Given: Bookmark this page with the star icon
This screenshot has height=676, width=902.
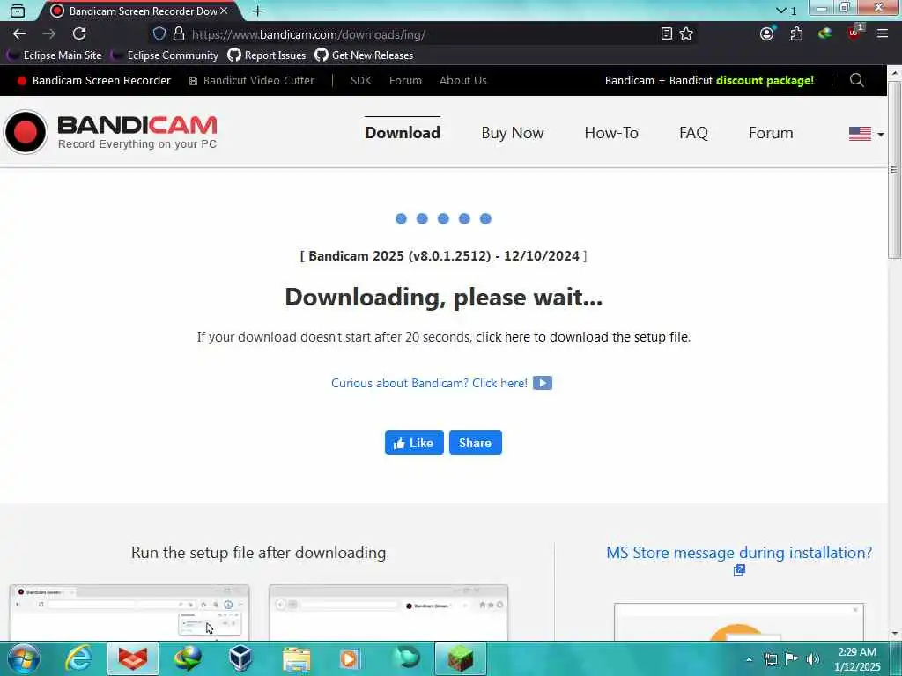Looking at the screenshot, I should pyautogui.click(x=686, y=34).
